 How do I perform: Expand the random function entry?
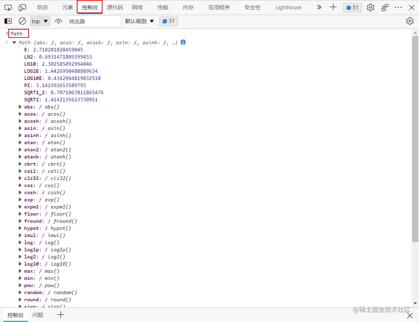[20, 292]
